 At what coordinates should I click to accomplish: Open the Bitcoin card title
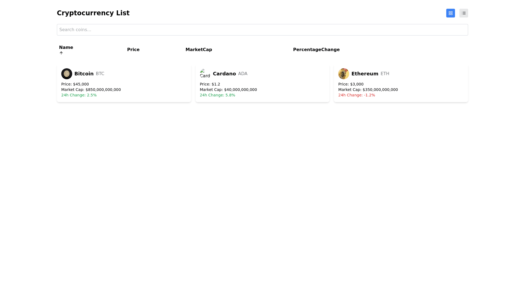84,74
